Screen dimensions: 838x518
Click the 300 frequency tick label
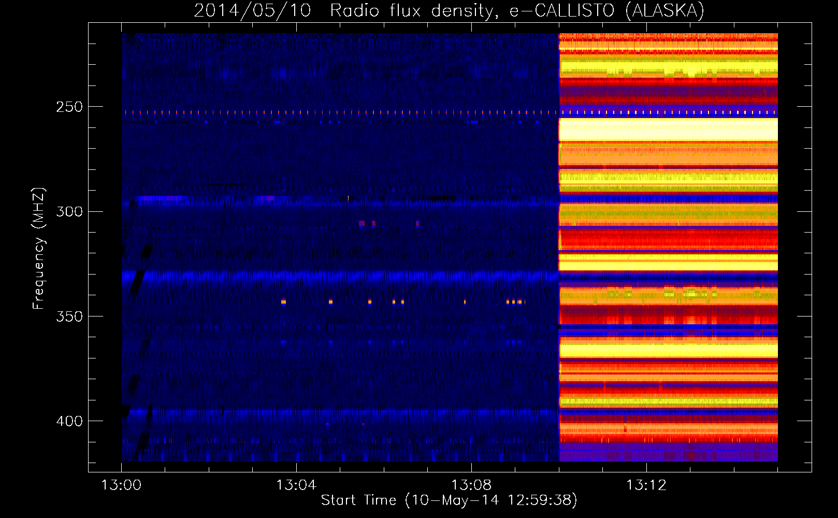[69, 211]
